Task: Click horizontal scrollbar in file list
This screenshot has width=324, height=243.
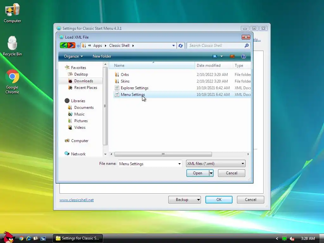Action: 163,154
